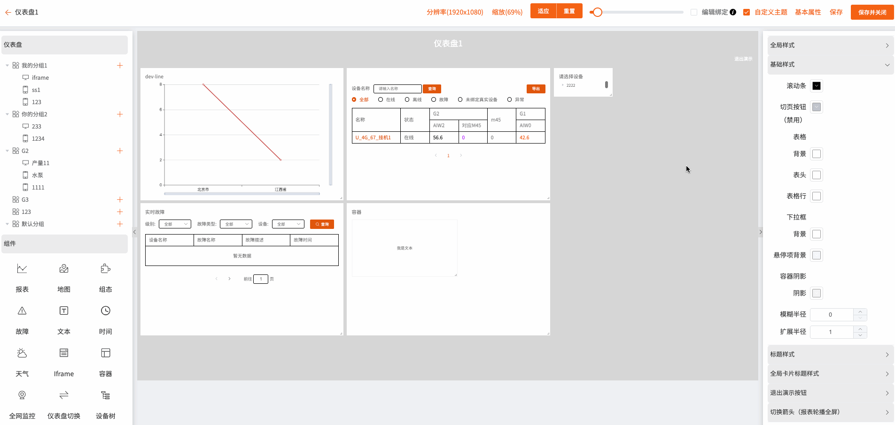This screenshot has height=425, width=895.
Task: Open the 设备 dropdown in 实时故障
Action: (x=288, y=224)
